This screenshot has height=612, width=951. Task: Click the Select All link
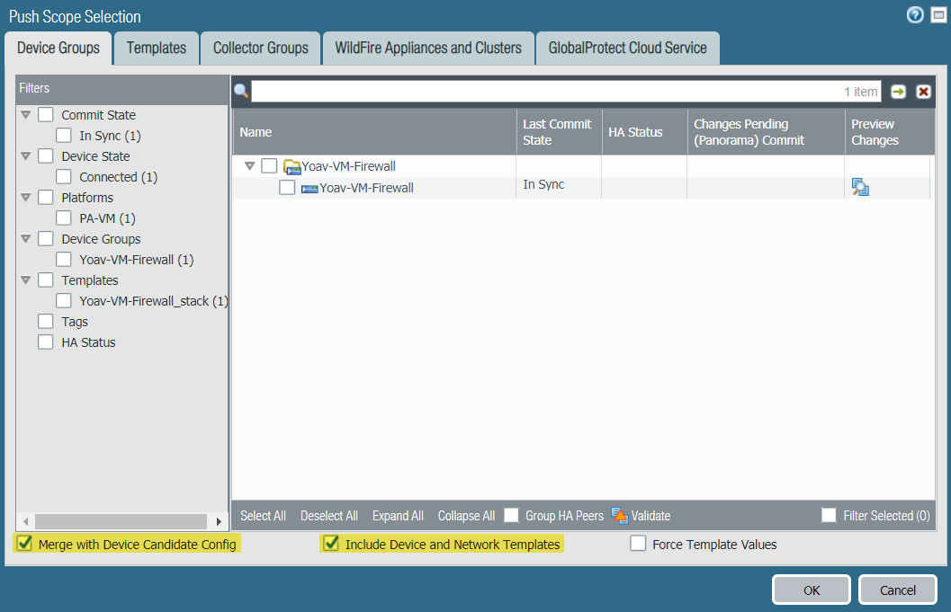[x=263, y=516]
